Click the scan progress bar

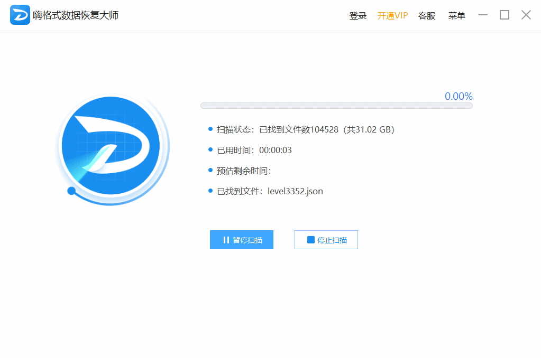336,106
